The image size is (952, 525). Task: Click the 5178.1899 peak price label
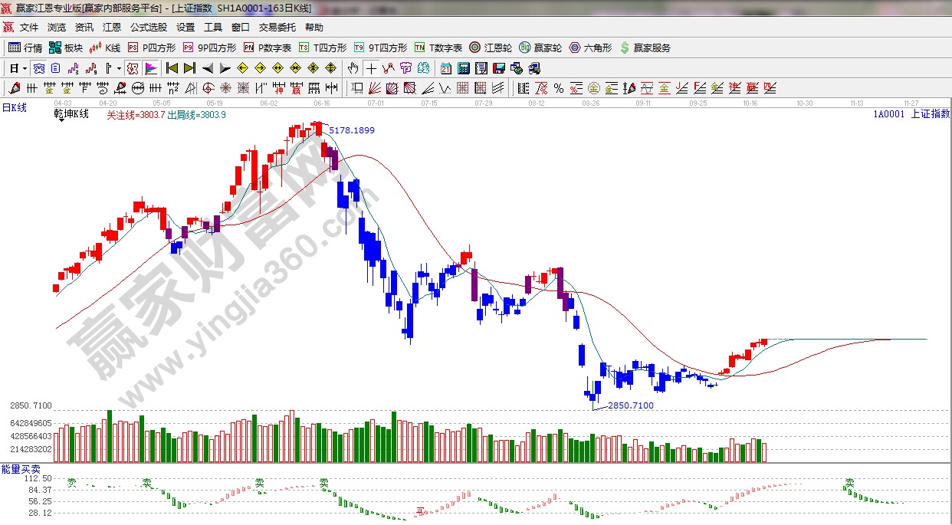pos(352,131)
